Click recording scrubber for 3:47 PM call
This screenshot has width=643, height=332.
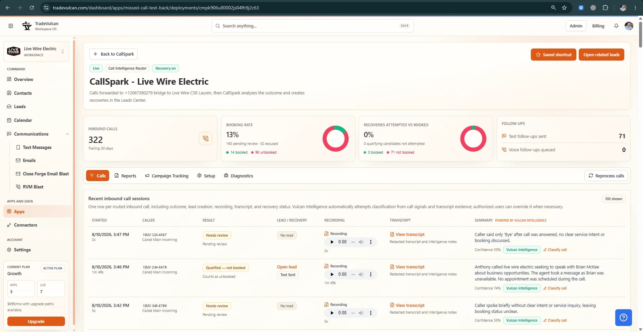click(353, 242)
